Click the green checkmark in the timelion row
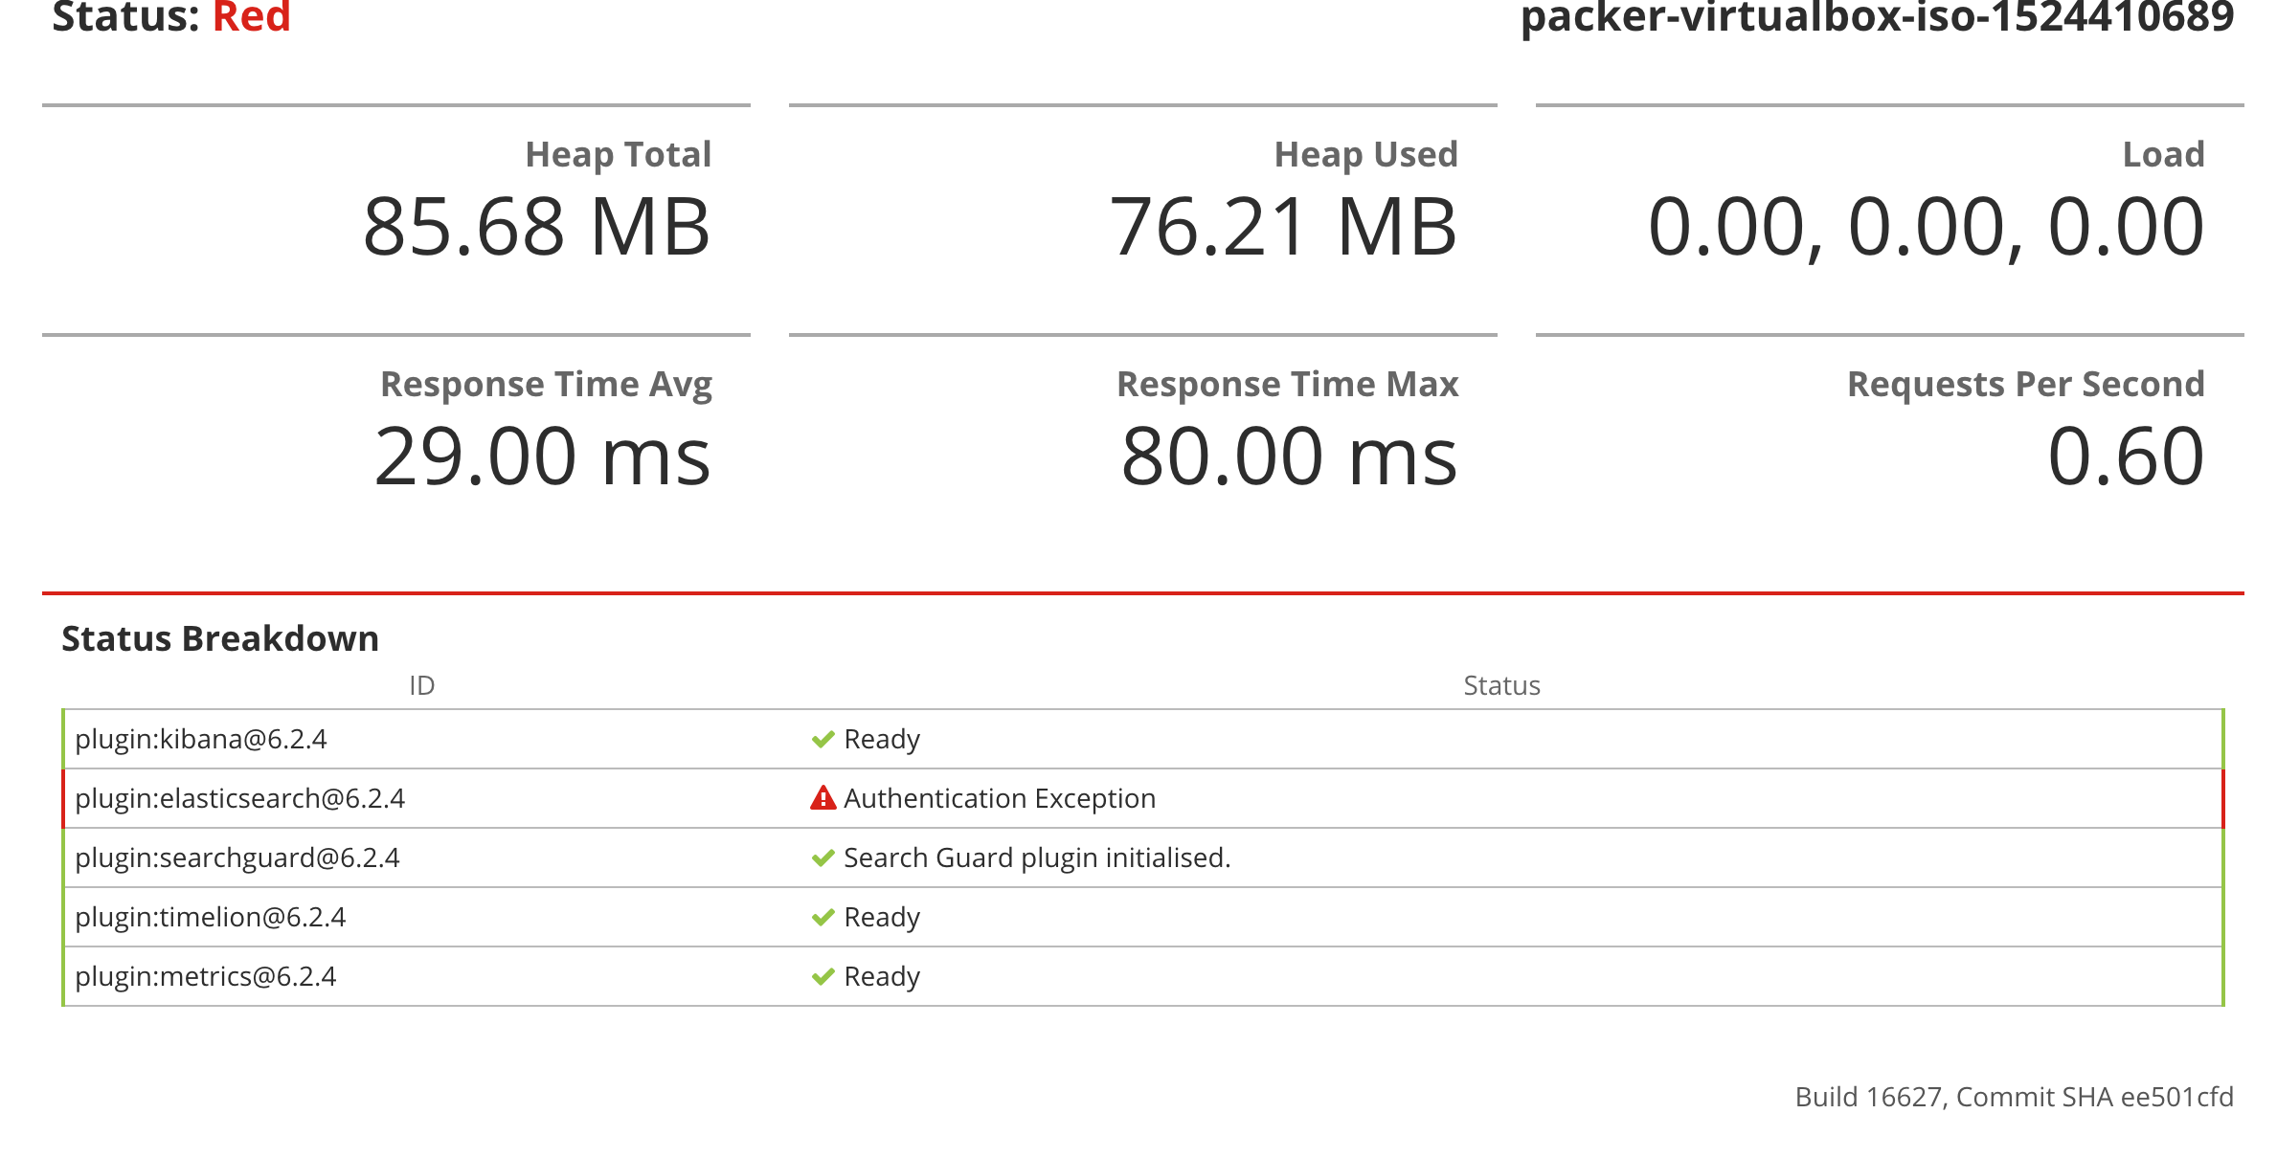The image size is (2277, 1158). pyautogui.click(x=823, y=918)
